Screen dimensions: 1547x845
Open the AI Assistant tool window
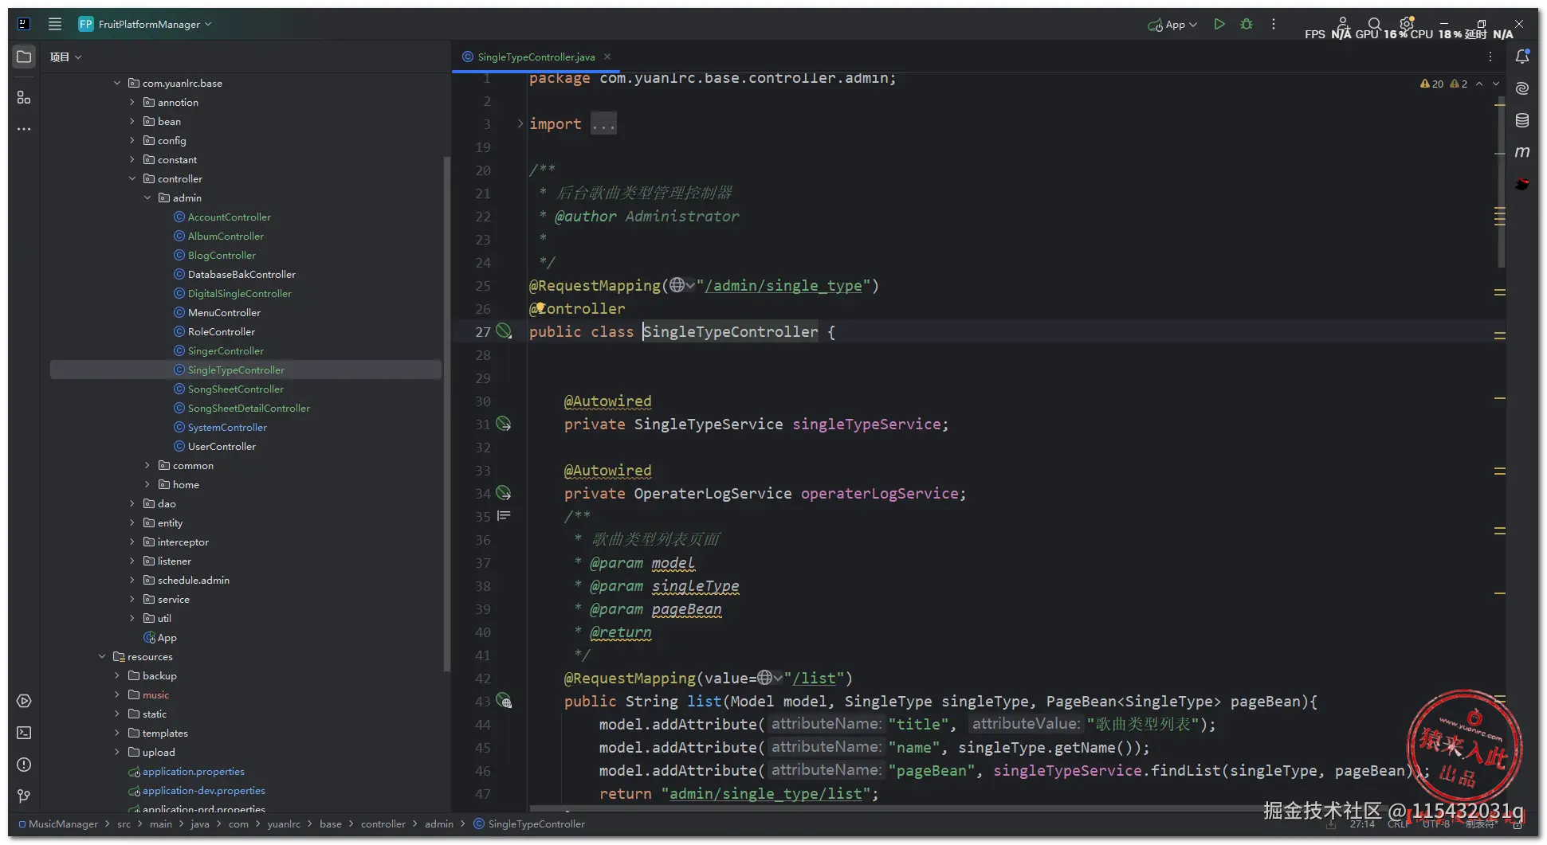(1522, 88)
